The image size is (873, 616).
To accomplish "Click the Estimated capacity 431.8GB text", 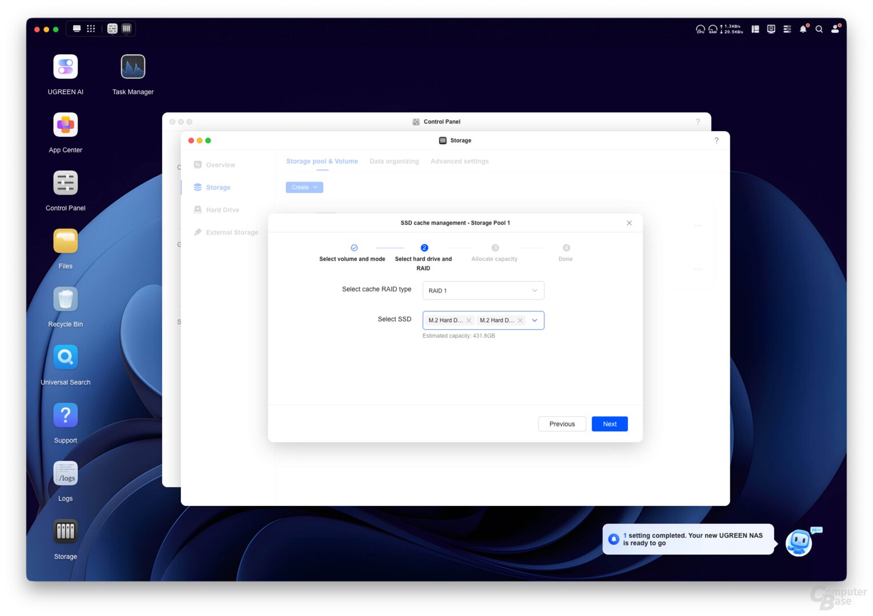I will tap(459, 336).
